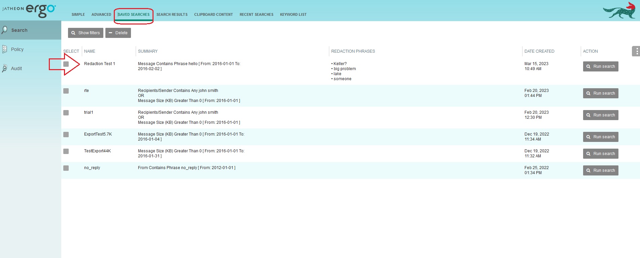This screenshot has width=640, height=258.
Task: Switch to the Simple search tab
Action: pos(78,14)
